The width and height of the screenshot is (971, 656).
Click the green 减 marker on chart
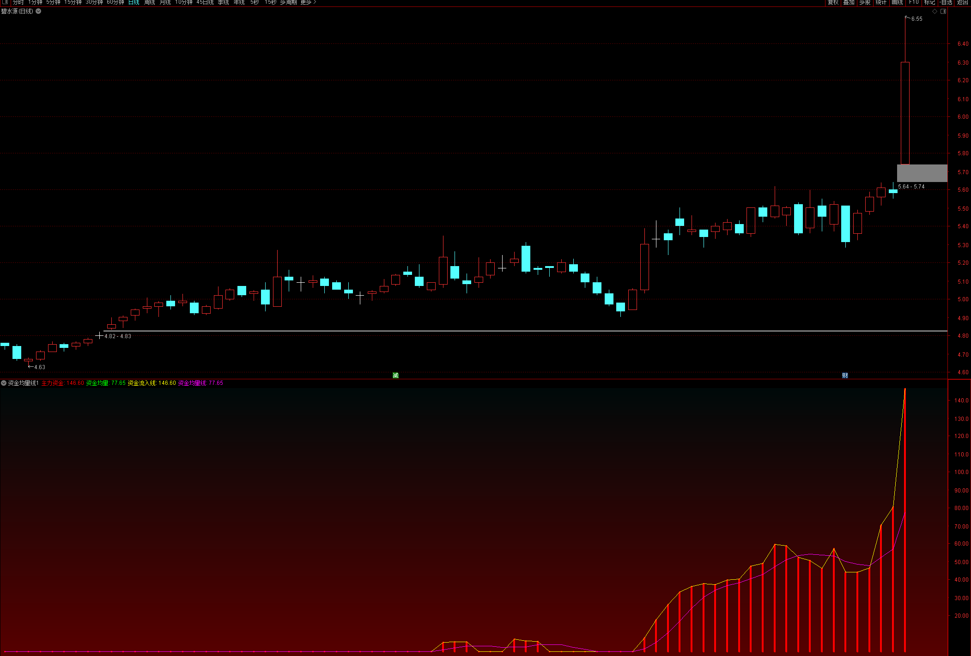coord(395,375)
